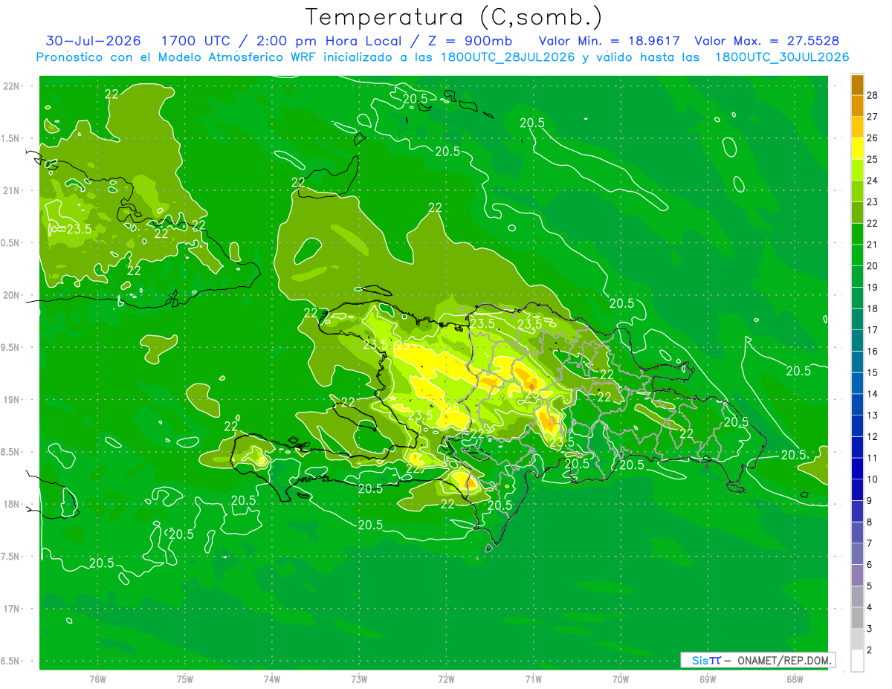The width and height of the screenshot is (892, 689).
Task: Pick the blue legend swatch between 13 and 14
Action: [x=857, y=404]
